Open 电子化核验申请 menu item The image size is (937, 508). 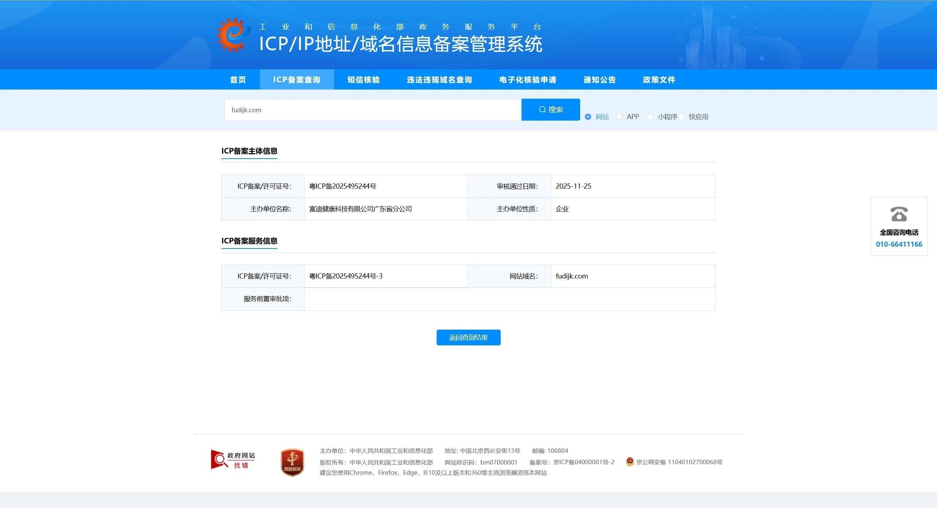pyautogui.click(x=527, y=80)
